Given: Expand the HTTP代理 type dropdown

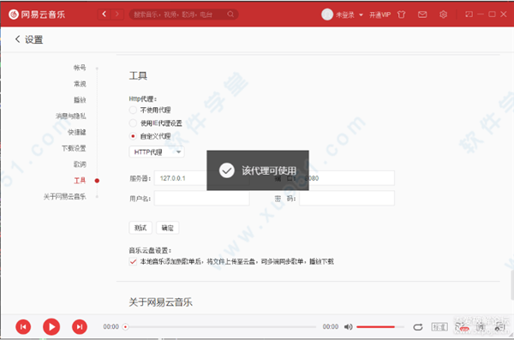Looking at the screenshot, I should pyautogui.click(x=157, y=152).
